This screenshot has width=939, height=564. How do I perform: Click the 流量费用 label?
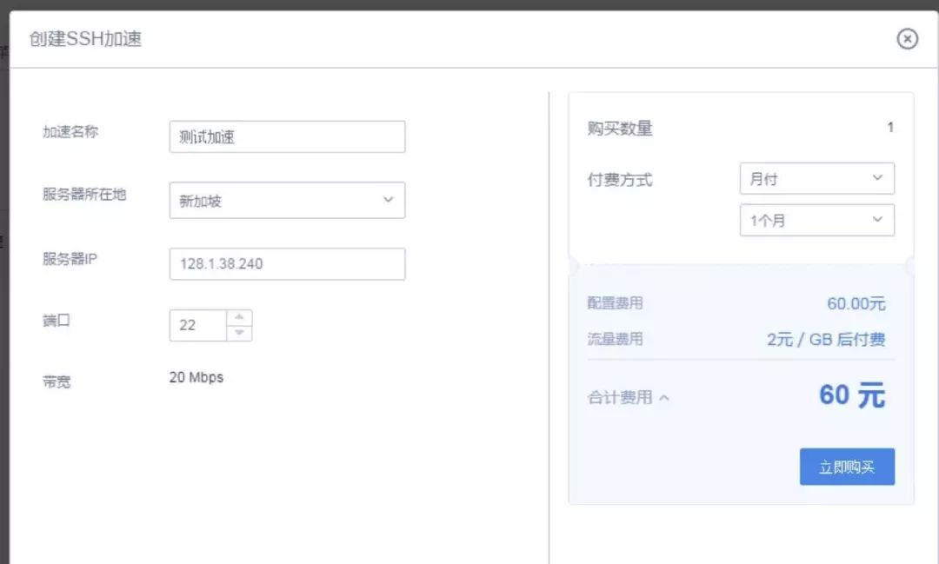point(615,339)
